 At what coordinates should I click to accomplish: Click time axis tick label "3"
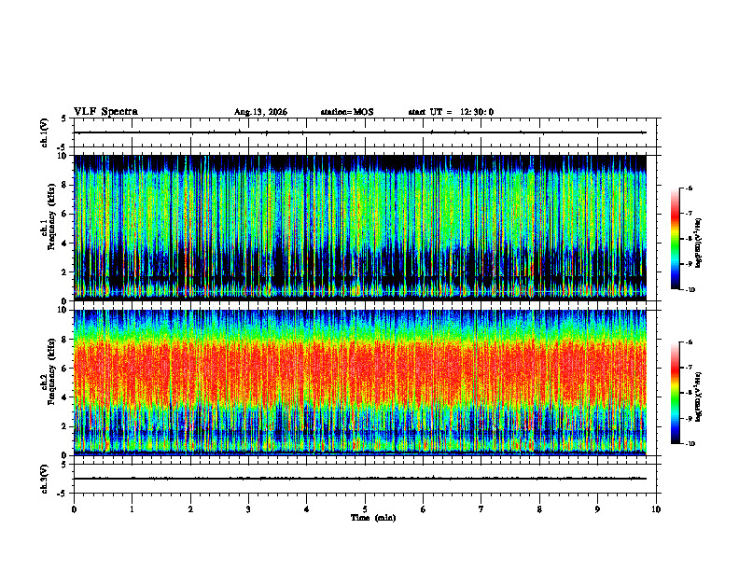tap(248, 508)
